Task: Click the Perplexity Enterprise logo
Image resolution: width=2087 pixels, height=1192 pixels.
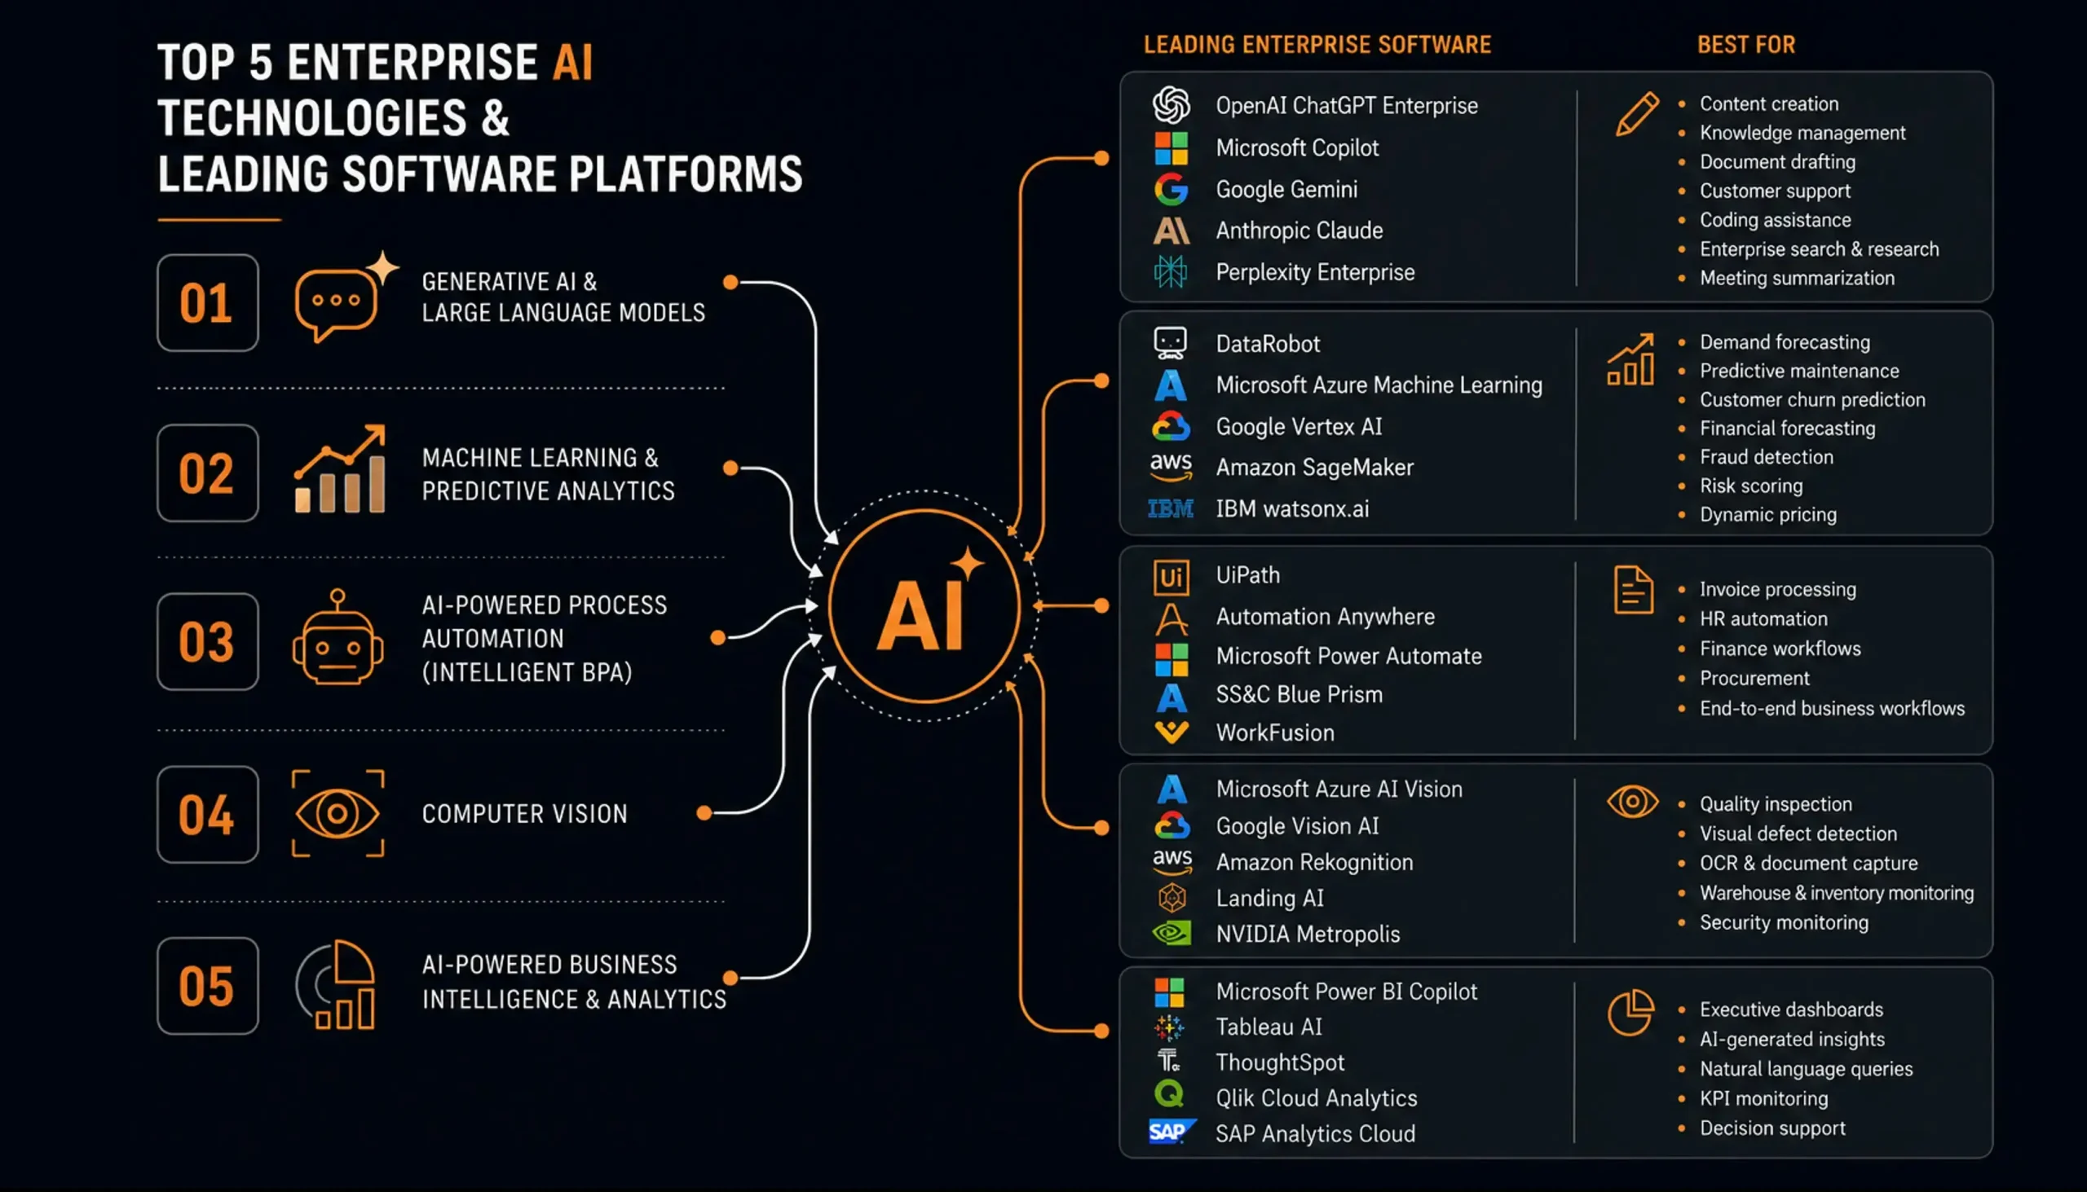Action: tap(1171, 272)
